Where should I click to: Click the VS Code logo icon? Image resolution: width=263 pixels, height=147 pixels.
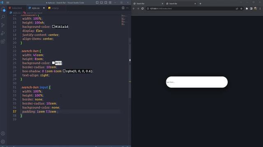pos(2,2)
